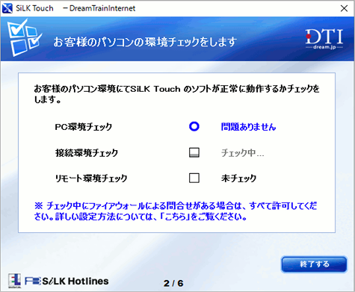
Task: Close the SiLK Touch window
Action: (344, 8)
